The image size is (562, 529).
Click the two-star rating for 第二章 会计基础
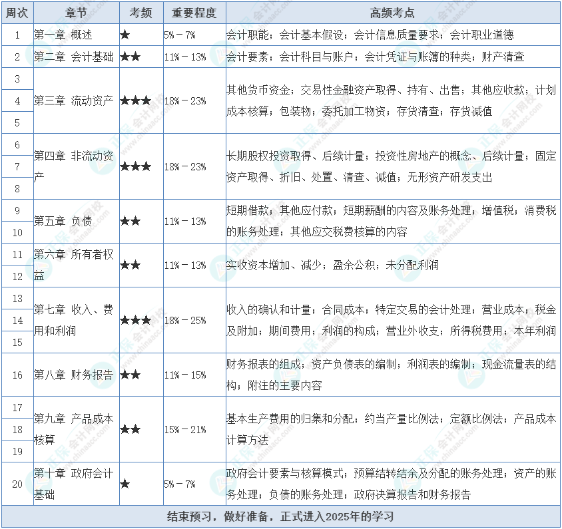click(130, 57)
